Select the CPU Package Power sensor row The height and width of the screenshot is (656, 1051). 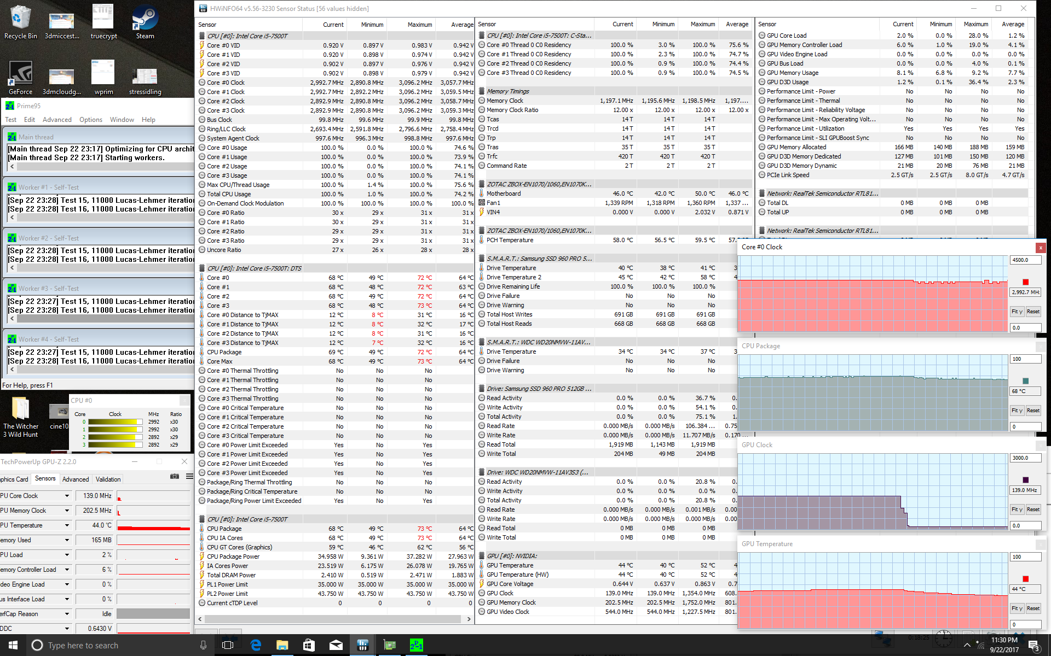tap(335, 557)
